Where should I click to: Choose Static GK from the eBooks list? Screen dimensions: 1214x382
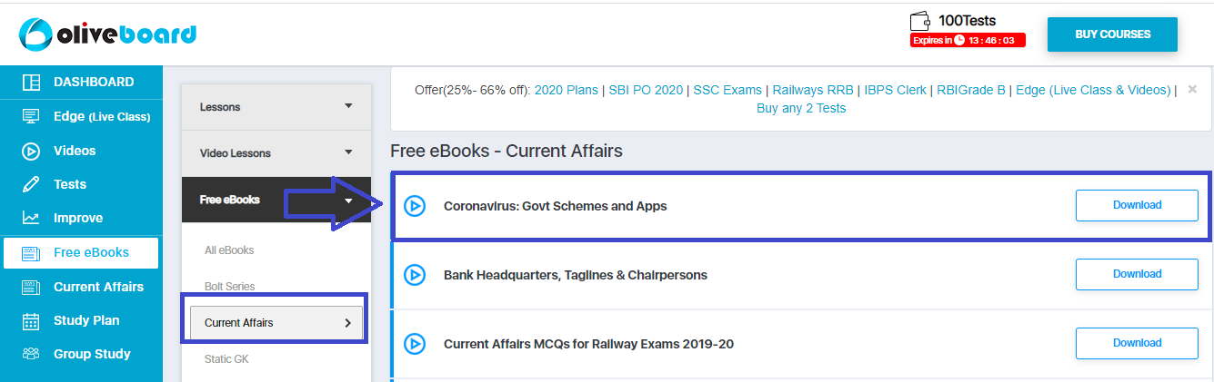click(226, 359)
